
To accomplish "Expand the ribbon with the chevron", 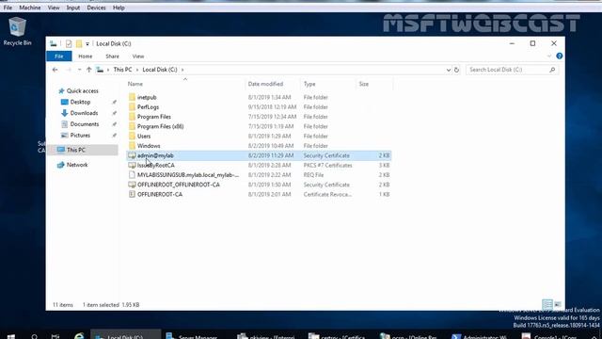I will point(549,56).
